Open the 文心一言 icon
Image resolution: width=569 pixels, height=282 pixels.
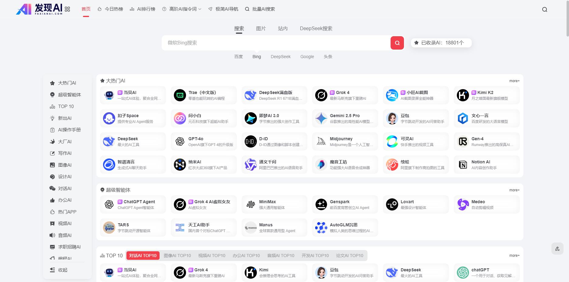tap(463, 118)
